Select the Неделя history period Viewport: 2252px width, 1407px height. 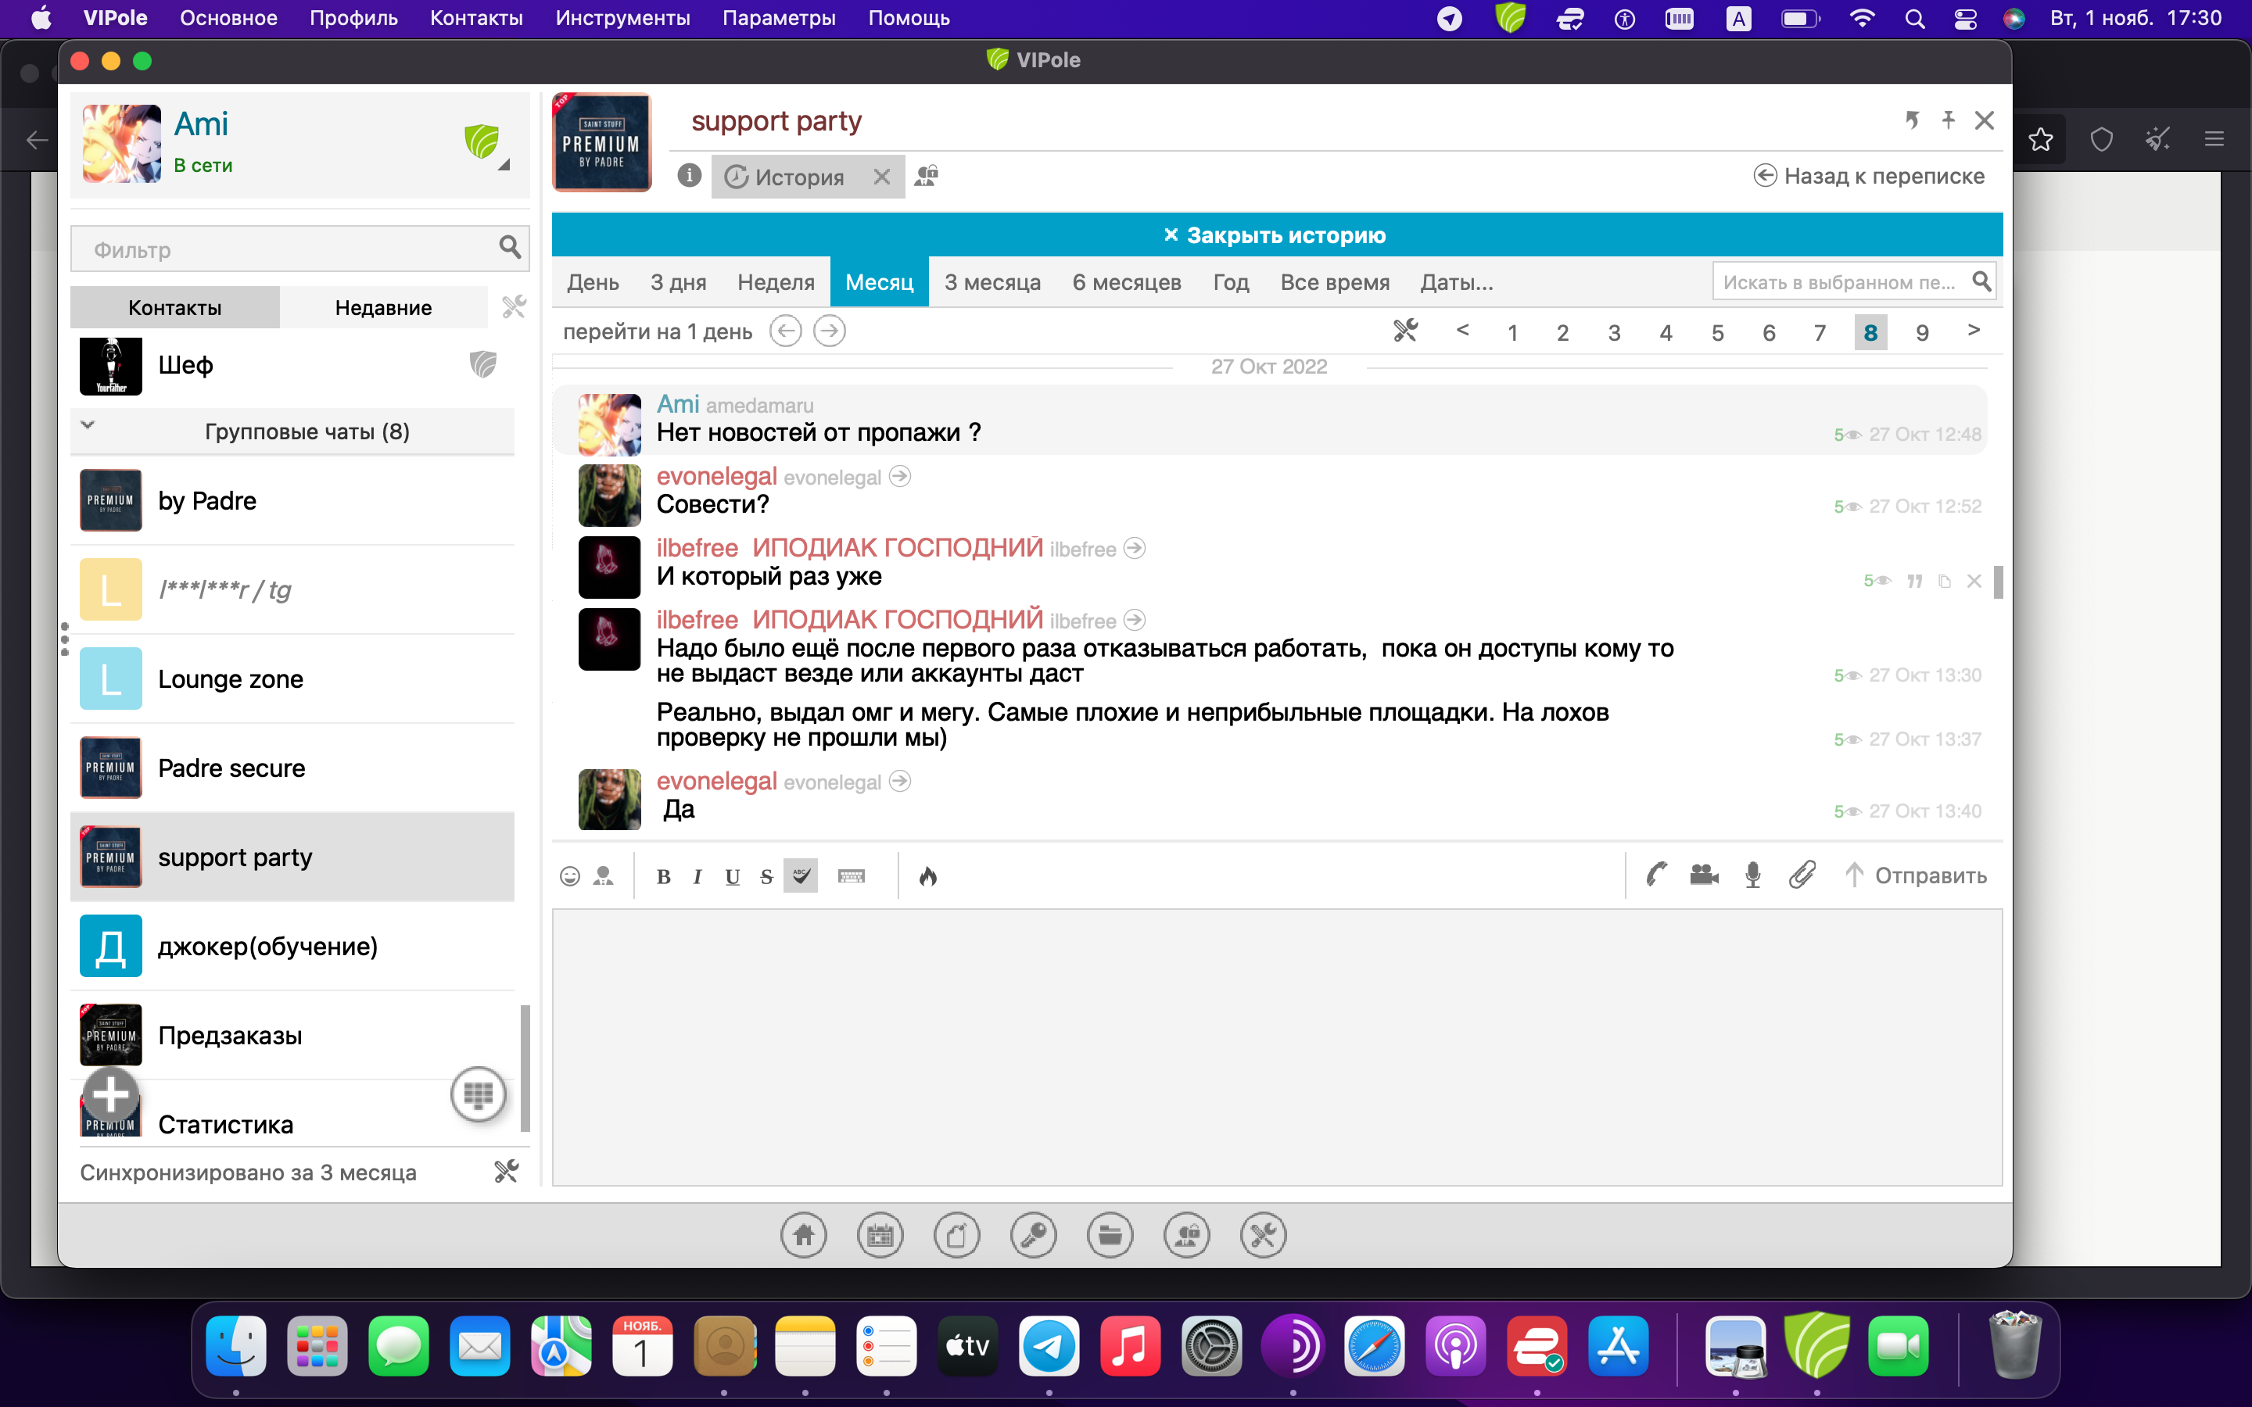[775, 282]
